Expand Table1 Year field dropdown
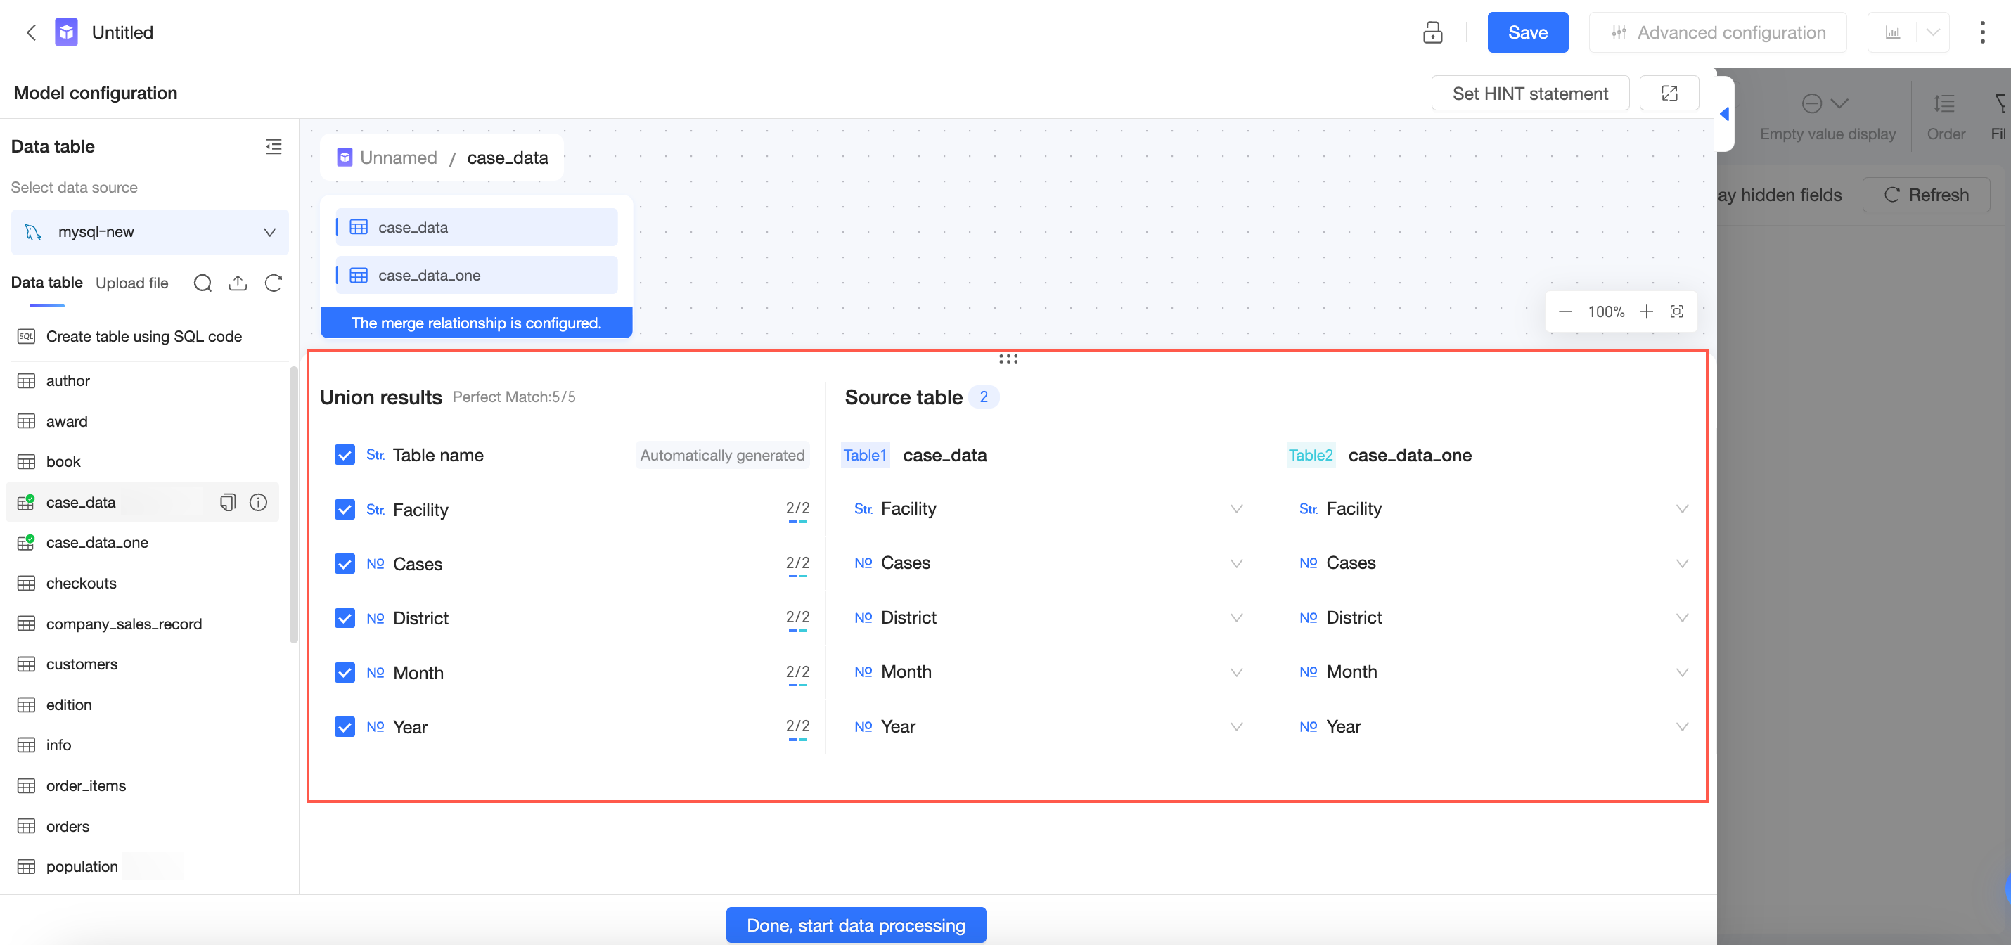 click(x=1237, y=726)
